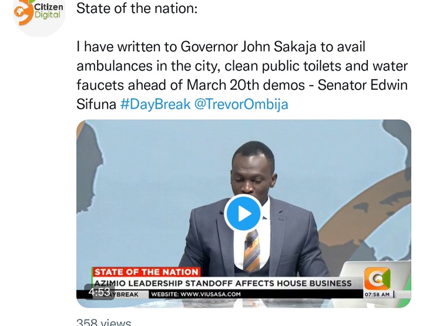Image resolution: width=423 pixels, height=326 pixels.
Task: Open the Citizen Digital profile avatar
Action: 39,16
